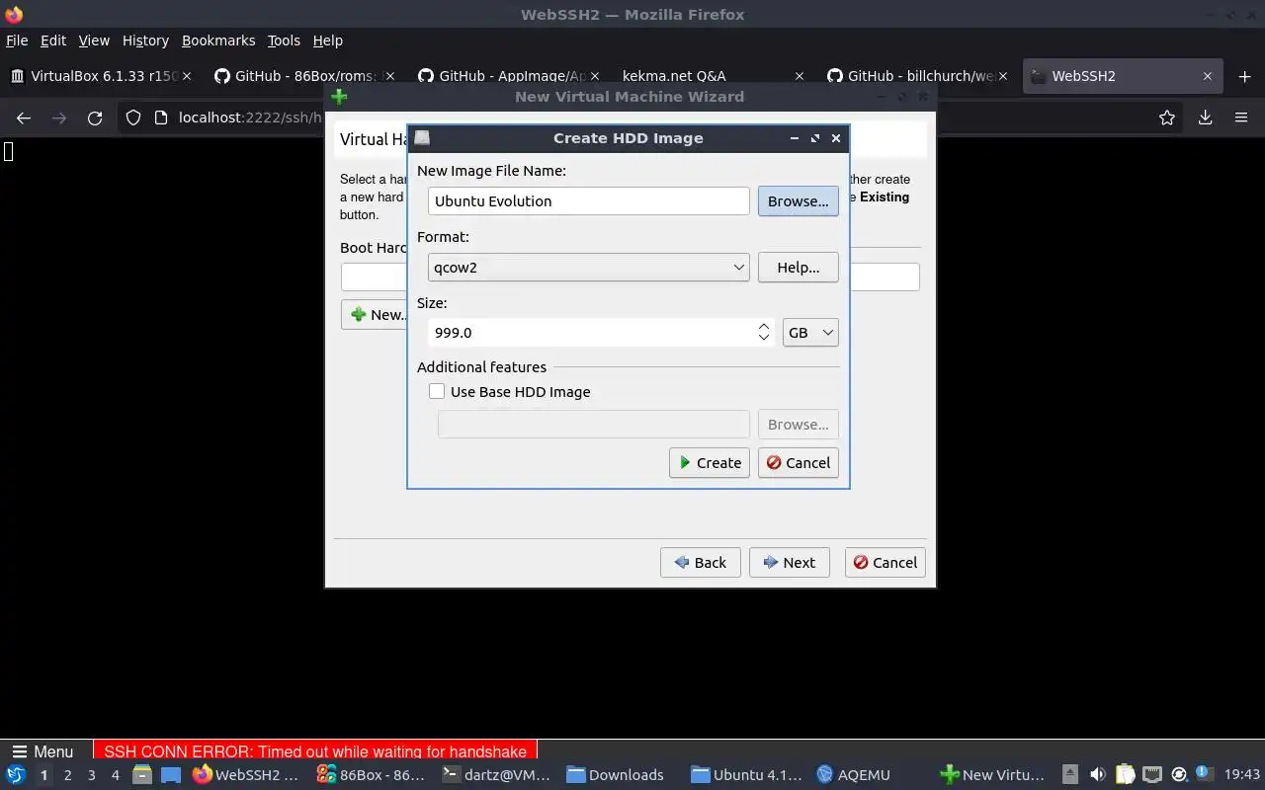
Task: Open the system start menu icon
Action: pos(15,775)
